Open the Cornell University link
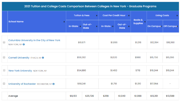The height and width of the screenshot is (104, 181). pos(19,58)
